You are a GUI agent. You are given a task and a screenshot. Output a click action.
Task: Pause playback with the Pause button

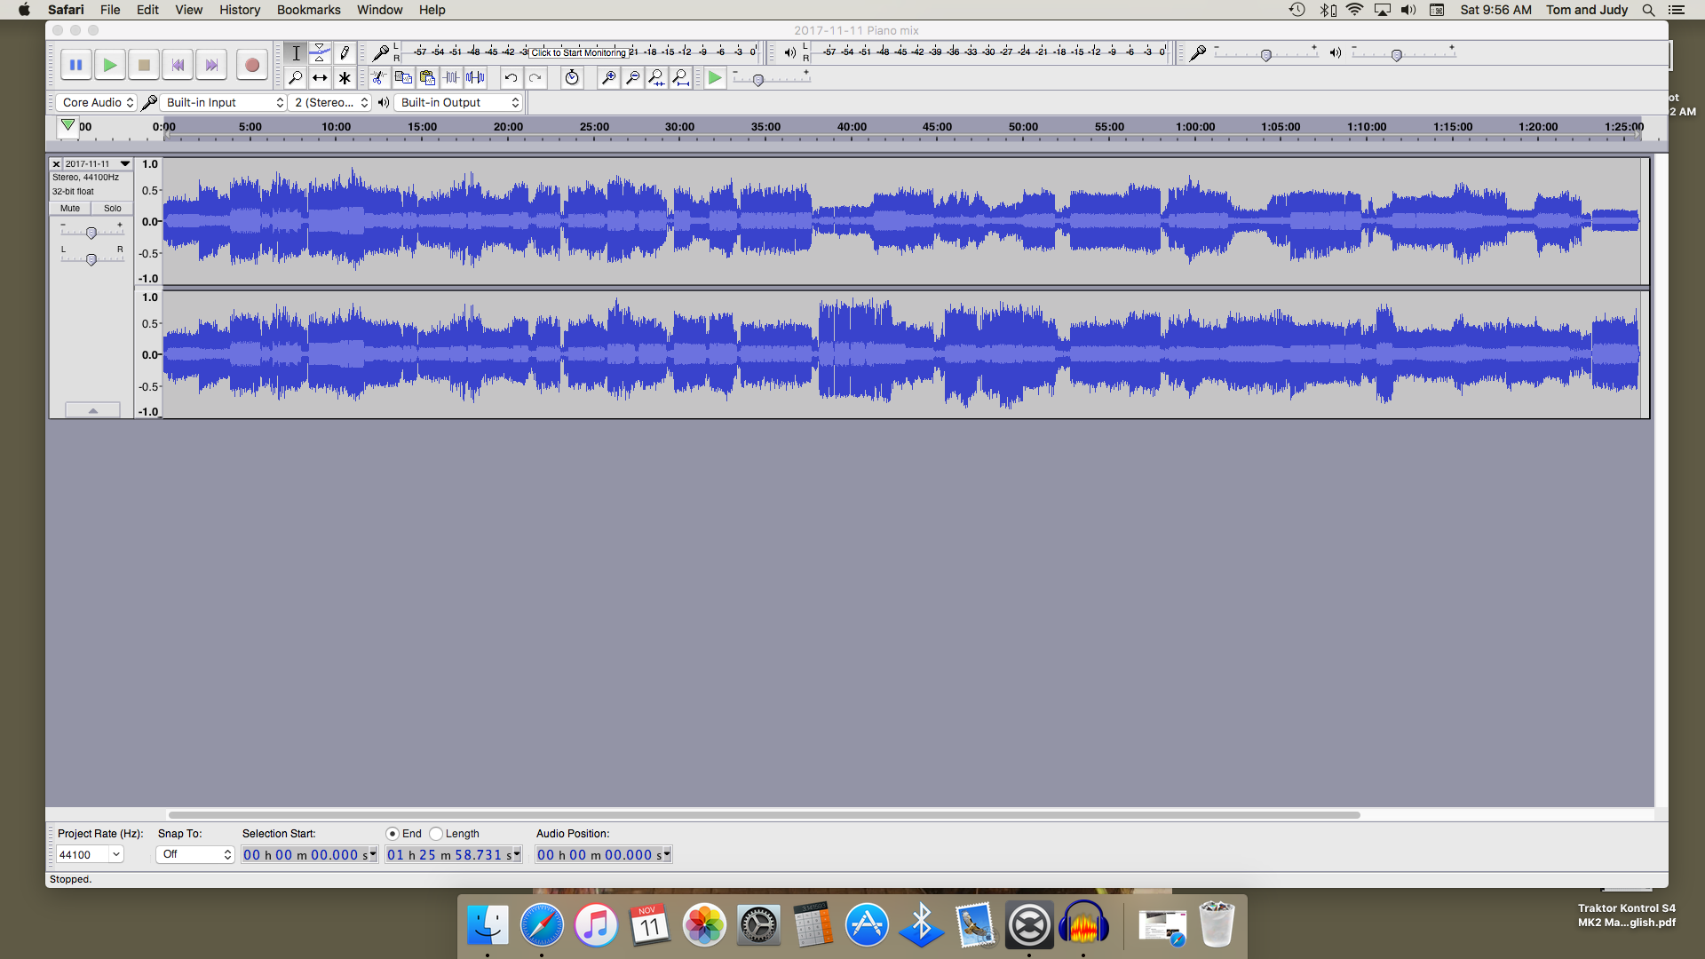pos(76,65)
